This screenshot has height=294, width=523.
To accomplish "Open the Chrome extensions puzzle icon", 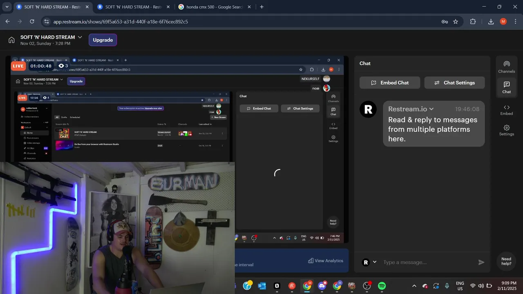I will click(x=473, y=22).
